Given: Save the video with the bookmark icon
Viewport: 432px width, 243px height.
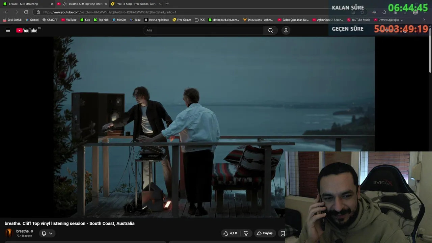Looking at the screenshot, I should (283, 233).
